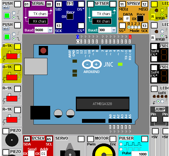Image resolution: width=169 pixels, height=156 pixels.
Task: Click the TFT SID pin 11 box
Action: (x=59, y=4)
